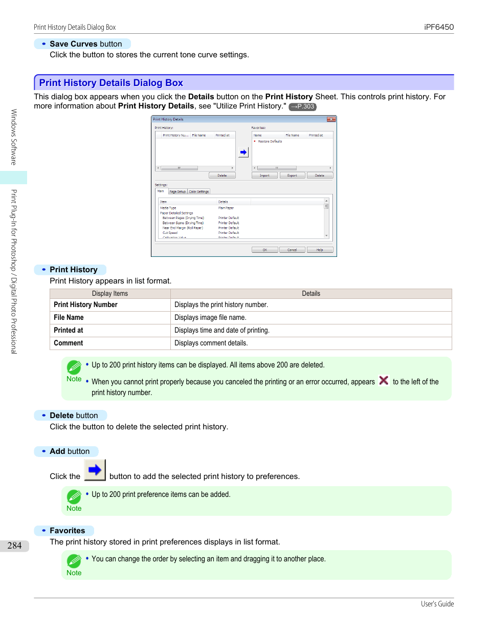Click the Printed at table cell
The height and width of the screenshot is (632, 488).
[110, 330]
